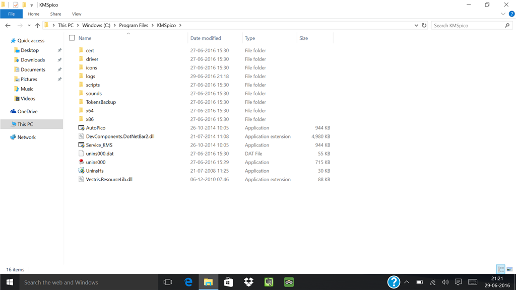The width and height of the screenshot is (516, 290).
Task: Click the Refresh button in address bar
Action: point(424,25)
